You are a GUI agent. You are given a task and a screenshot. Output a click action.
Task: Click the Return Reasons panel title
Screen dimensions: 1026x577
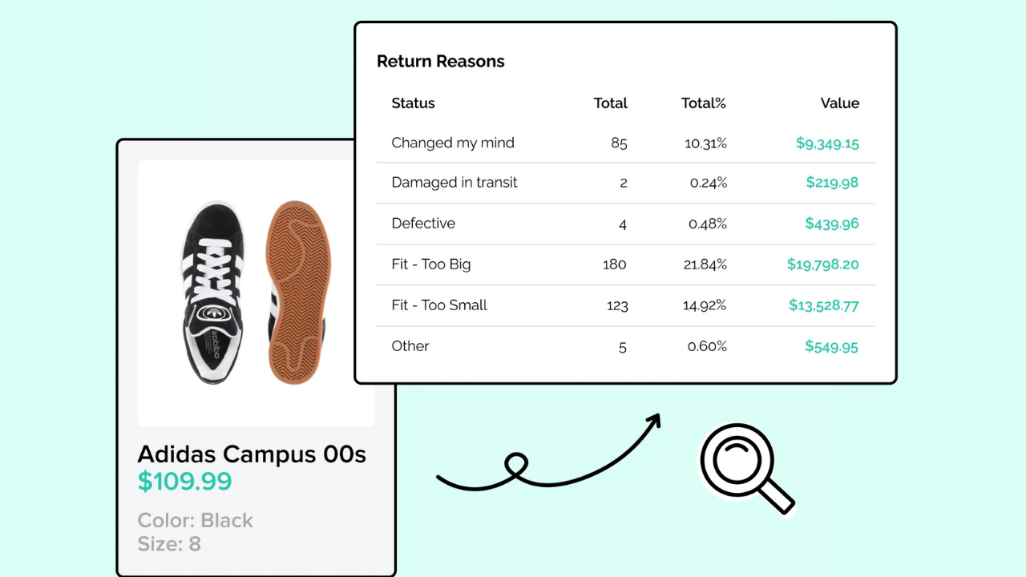tap(440, 61)
